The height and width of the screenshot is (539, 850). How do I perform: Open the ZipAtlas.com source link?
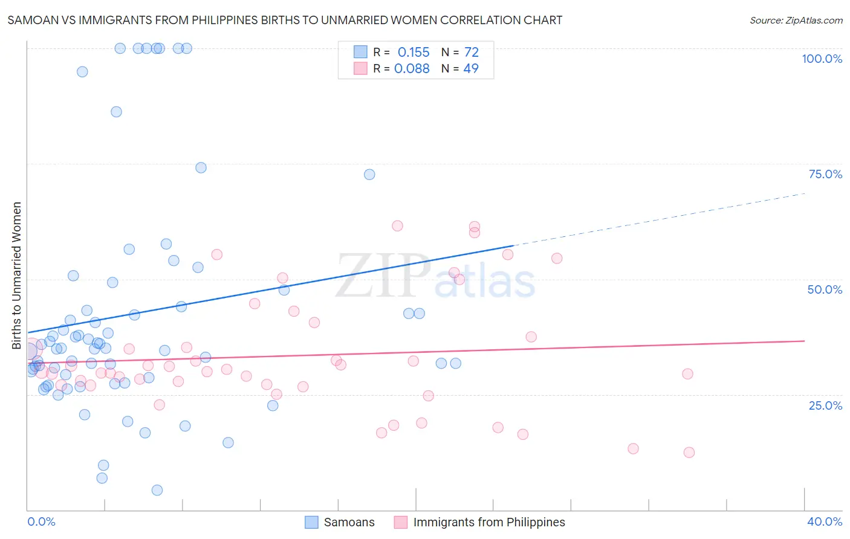point(796,20)
